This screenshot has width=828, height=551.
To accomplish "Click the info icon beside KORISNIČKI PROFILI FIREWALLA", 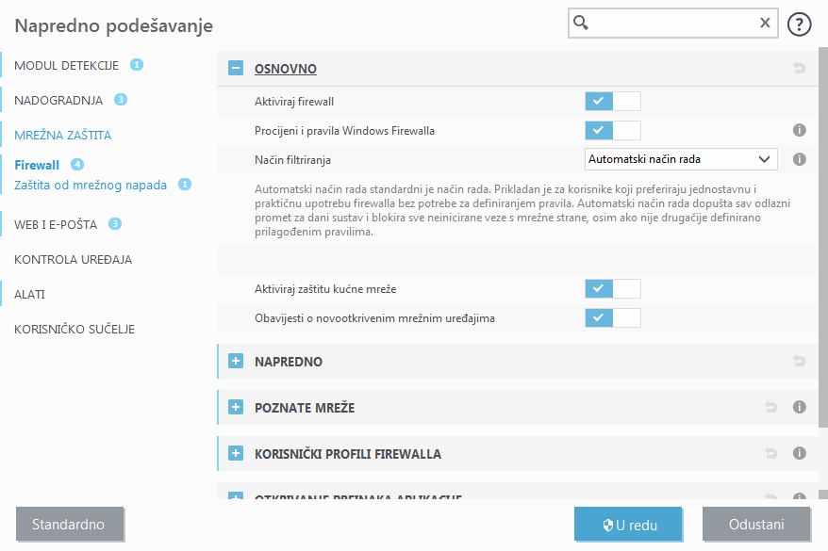I will point(799,453).
